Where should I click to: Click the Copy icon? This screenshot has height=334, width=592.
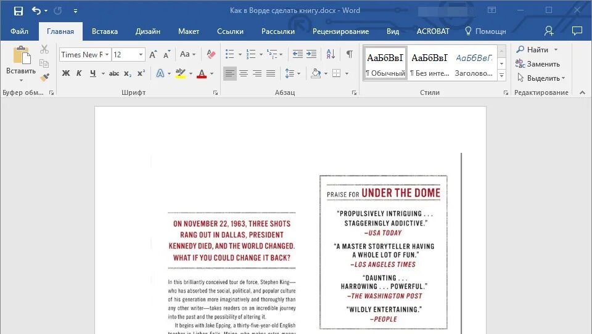44,63
